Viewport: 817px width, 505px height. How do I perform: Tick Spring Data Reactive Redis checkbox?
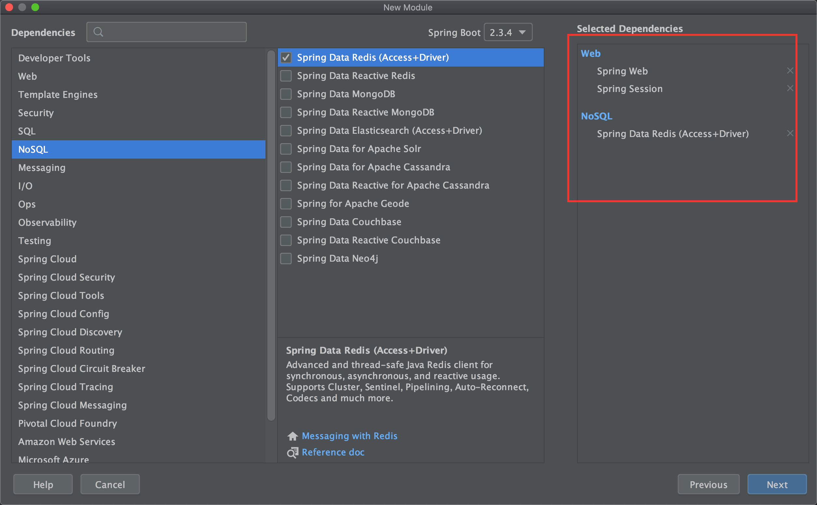[x=286, y=76]
